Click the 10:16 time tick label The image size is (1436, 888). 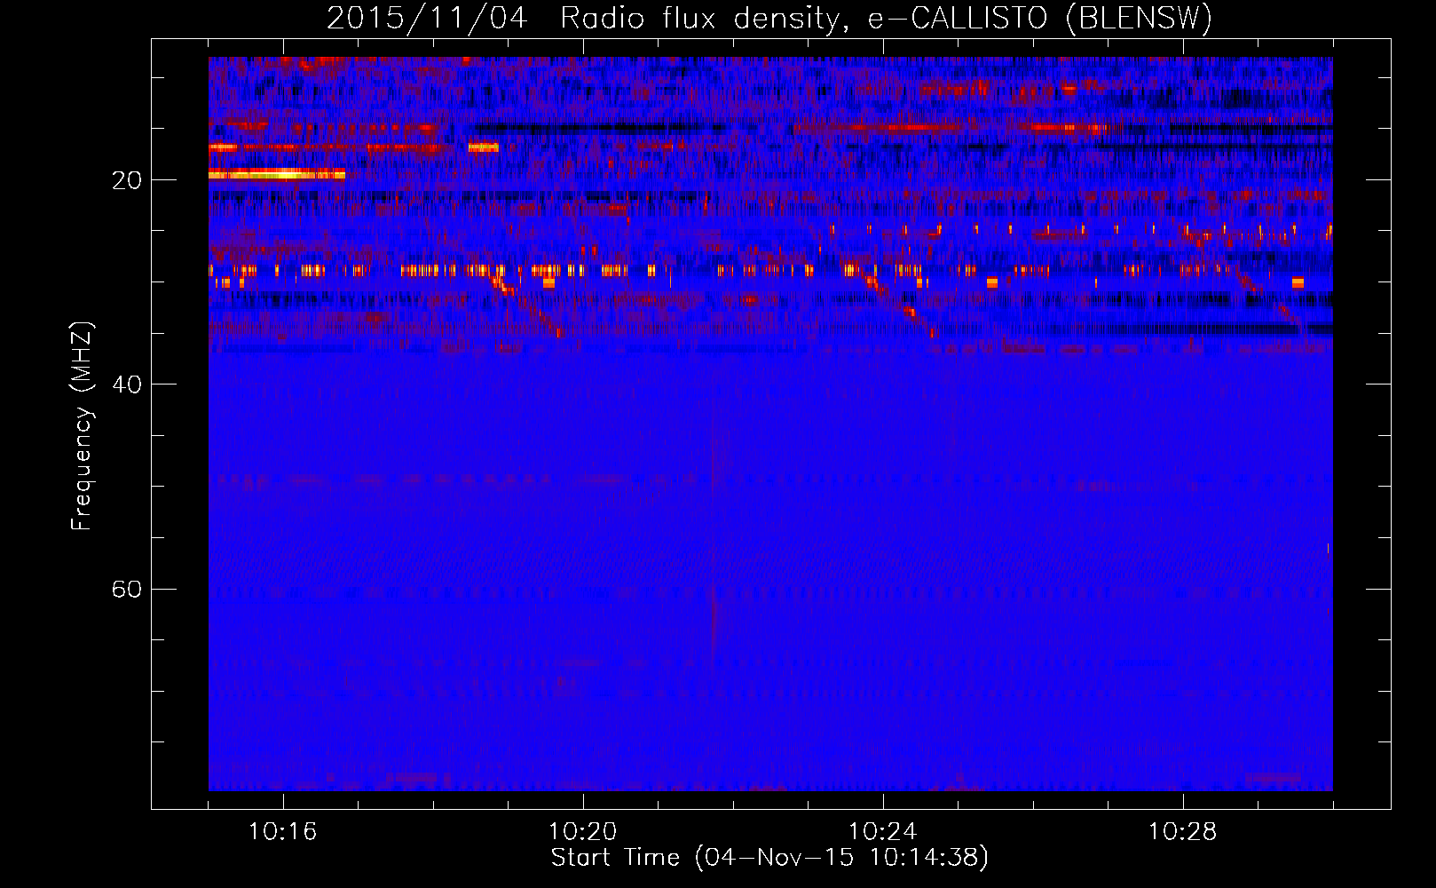pos(283,832)
